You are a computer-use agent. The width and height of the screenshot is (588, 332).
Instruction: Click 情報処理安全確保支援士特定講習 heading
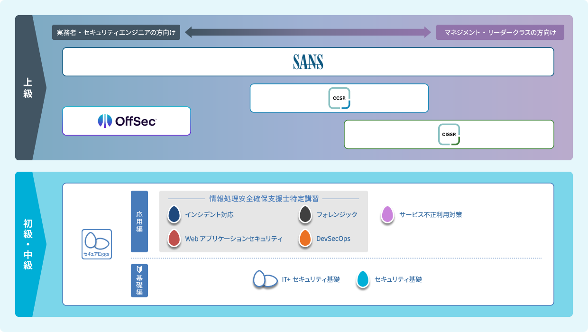click(264, 198)
